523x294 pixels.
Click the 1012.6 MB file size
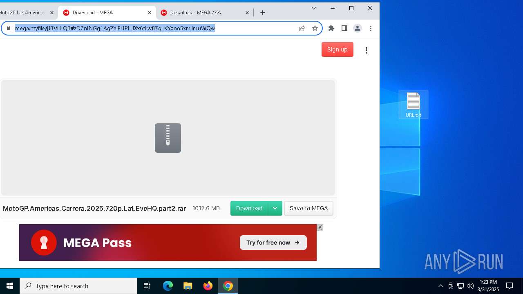tap(206, 208)
